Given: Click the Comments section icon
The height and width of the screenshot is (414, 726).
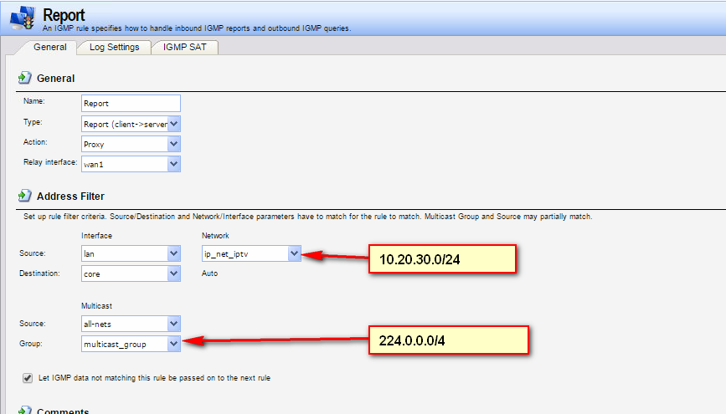Looking at the screenshot, I should 24,410.
